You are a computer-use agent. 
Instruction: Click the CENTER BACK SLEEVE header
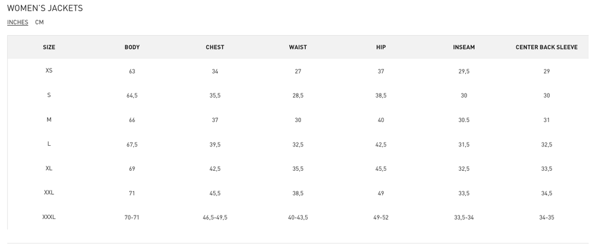coord(546,47)
